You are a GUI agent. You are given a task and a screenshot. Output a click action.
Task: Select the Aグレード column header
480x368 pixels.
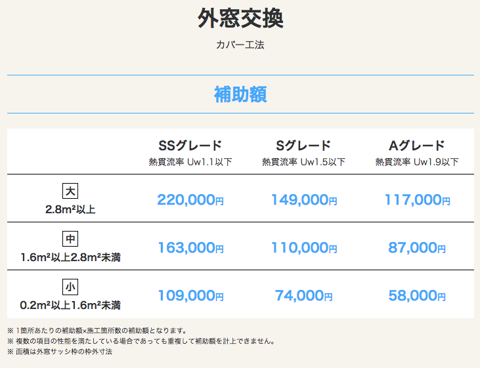pyautogui.click(x=416, y=146)
